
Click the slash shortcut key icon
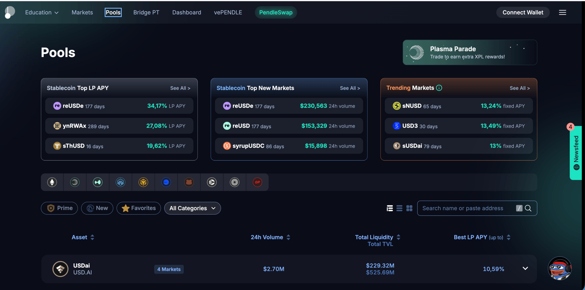click(x=519, y=208)
